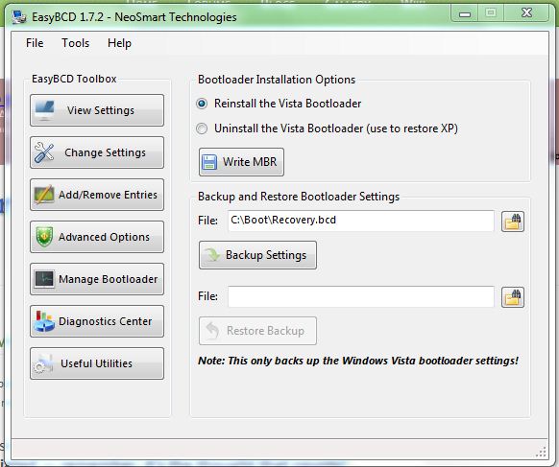
Task: Click the Restore Backup button
Action: coord(257,331)
